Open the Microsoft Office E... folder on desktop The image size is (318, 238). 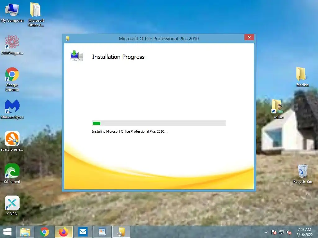[36, 15]
